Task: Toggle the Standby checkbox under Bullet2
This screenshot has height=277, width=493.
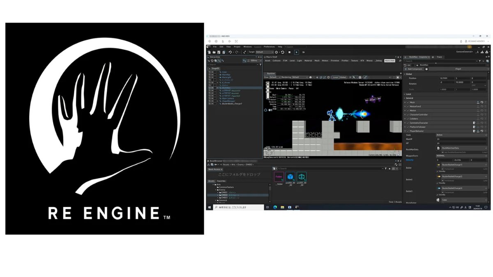Action: click(438, 183)
